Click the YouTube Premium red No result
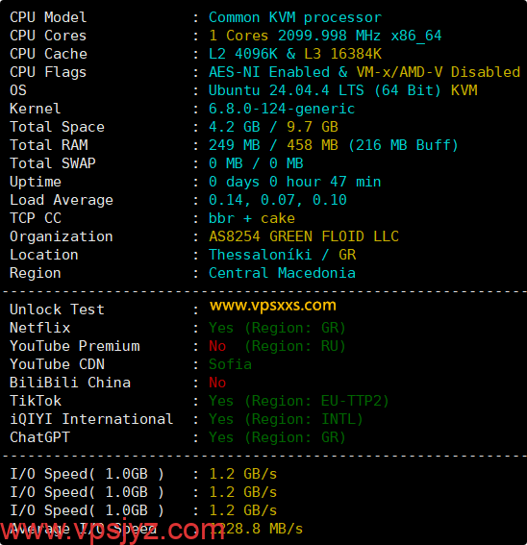Screen dimensions: 527x545 pyautogui.click(x=217, y=346)
